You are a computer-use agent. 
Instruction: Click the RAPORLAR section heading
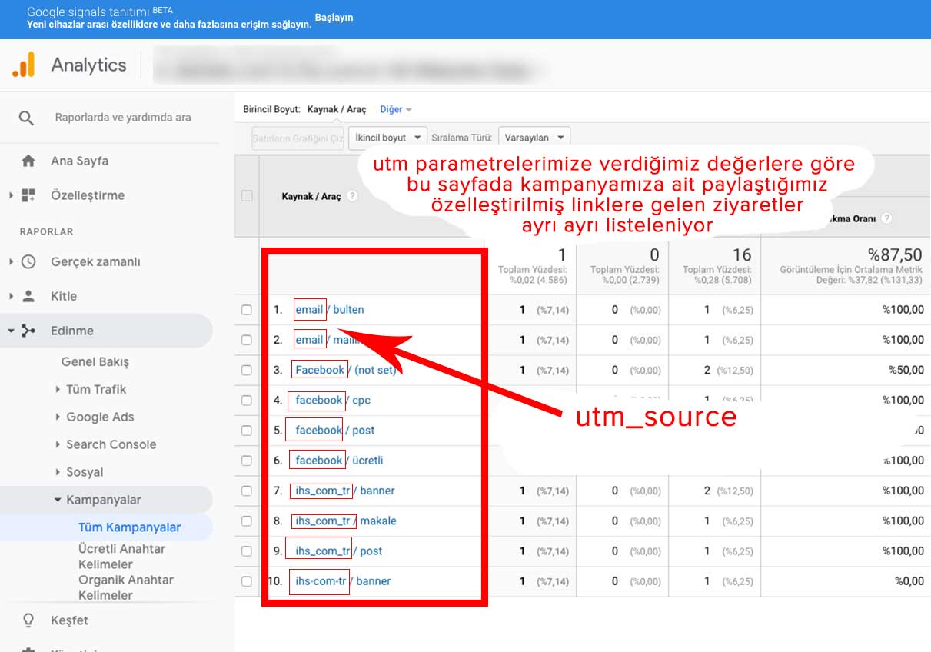47,231
